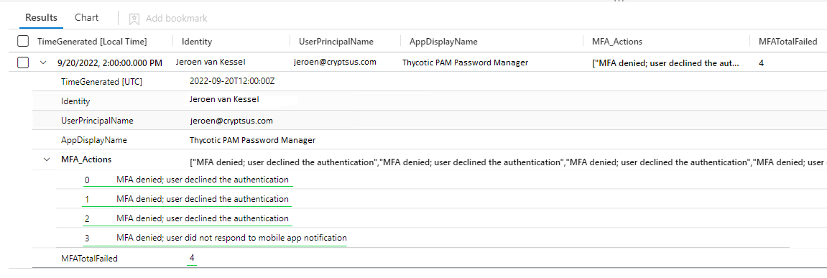Select truncated MFA_Actions value in top row
Screen dimensions: 827x278
pyautogui.click(x=666, y=62)
